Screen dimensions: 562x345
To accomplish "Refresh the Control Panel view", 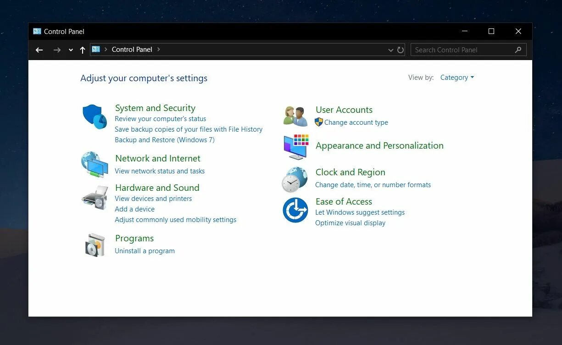I will tap(401, 50).
